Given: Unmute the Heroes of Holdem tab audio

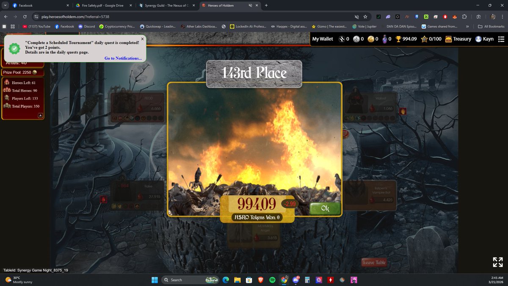Looking at the screenshot, I should click(250, 6).
